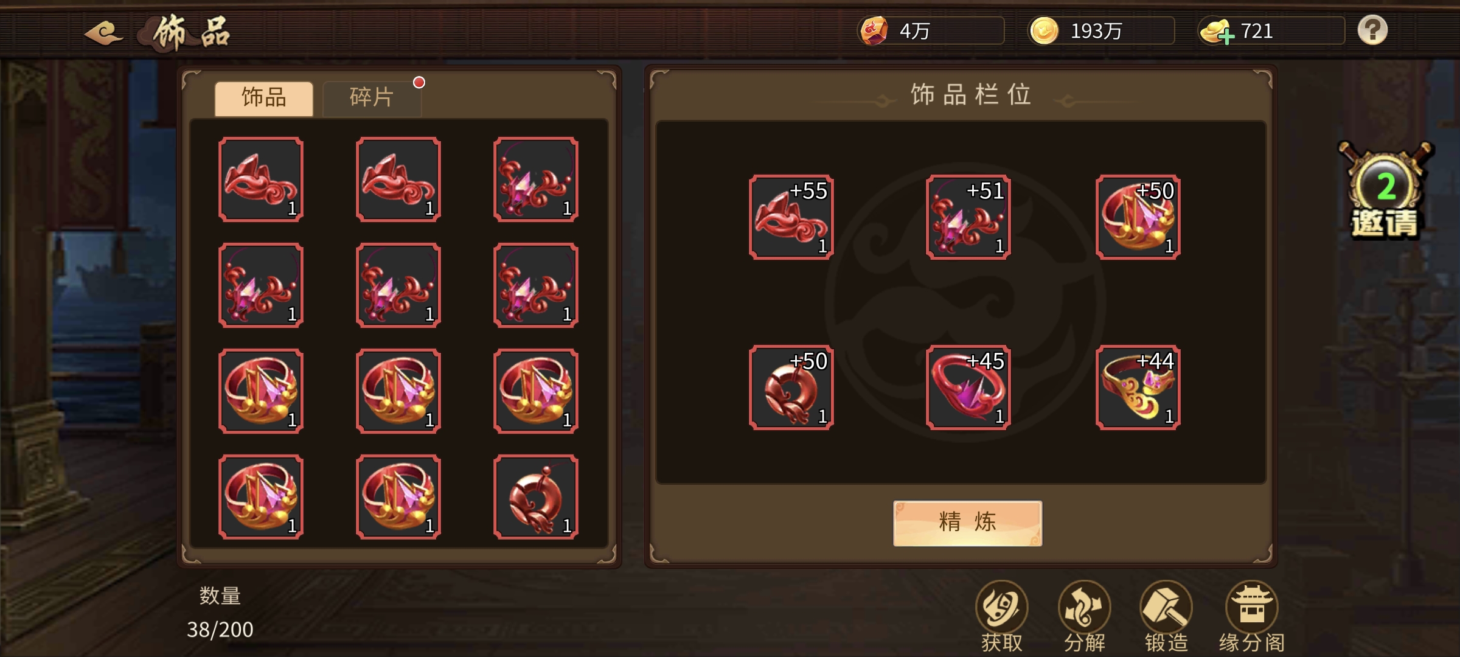Select the equipped +50 jade pendant slot
Screen dimensions: 1460x657
click(791, 388)
